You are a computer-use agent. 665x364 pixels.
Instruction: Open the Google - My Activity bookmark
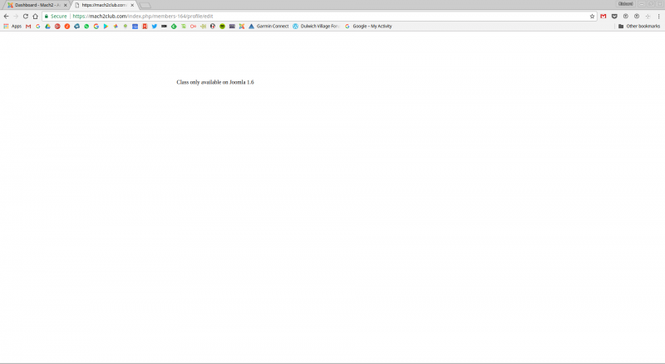368,27
